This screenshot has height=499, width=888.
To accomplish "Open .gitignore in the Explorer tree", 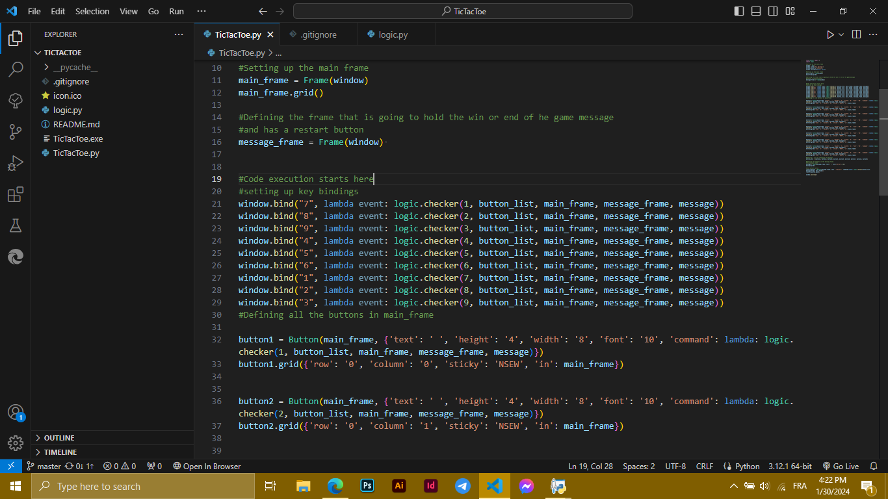I will 112,81.
